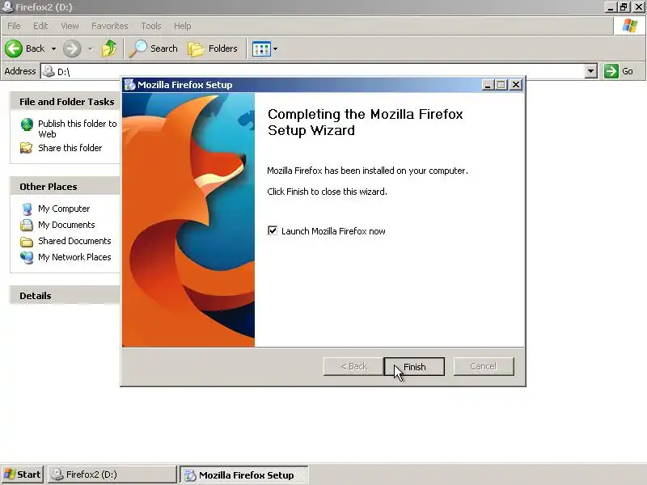The image size is (647, 485).
Task: Click Finish to close the setup wizard
Action: 414,366
